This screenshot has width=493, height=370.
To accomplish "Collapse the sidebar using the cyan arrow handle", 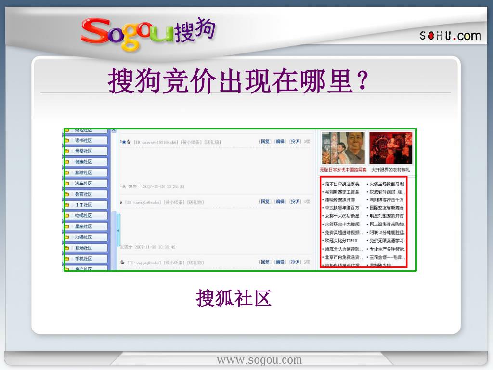I will tap(118, 230).
